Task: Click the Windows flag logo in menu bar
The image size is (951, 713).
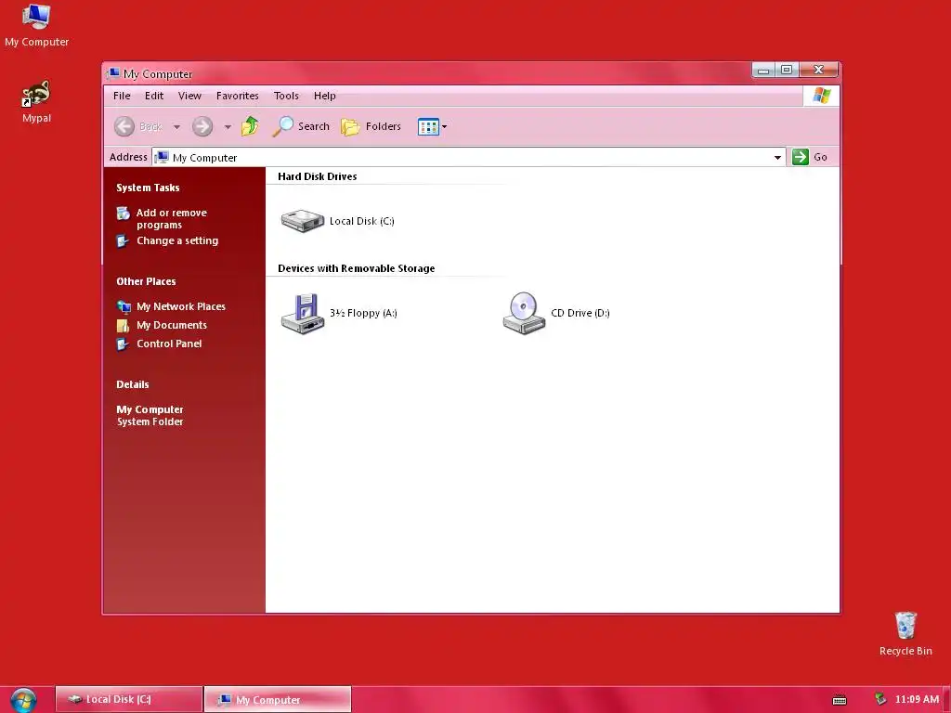Action: (x=822, y=96)
